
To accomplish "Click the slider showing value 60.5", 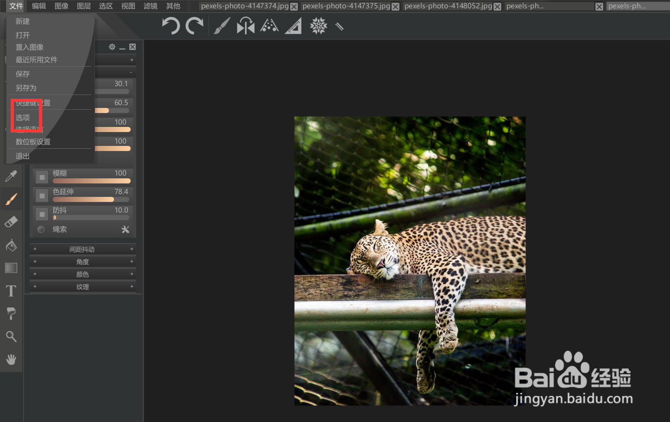I will coord(112,110).
